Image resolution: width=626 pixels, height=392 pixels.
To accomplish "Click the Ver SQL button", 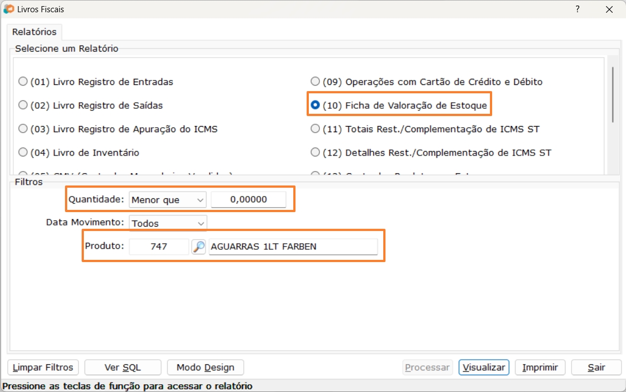I will click(123, 368).
